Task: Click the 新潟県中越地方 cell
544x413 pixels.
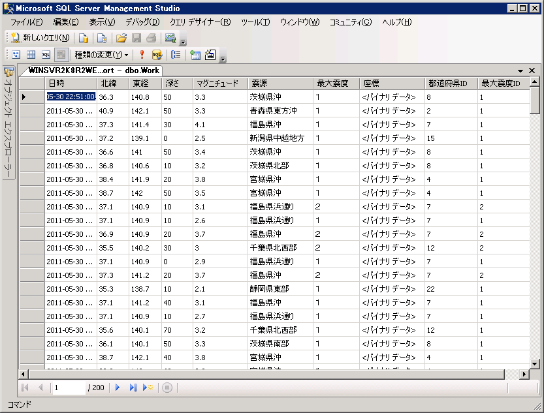Action: 280,138
